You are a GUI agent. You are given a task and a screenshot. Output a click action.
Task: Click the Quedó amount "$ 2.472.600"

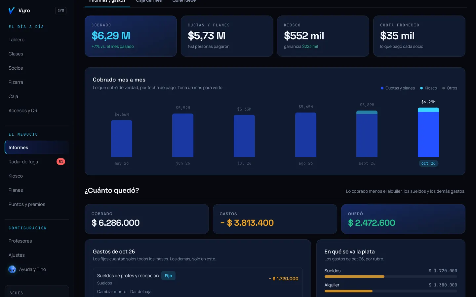(x=372, y=223)
